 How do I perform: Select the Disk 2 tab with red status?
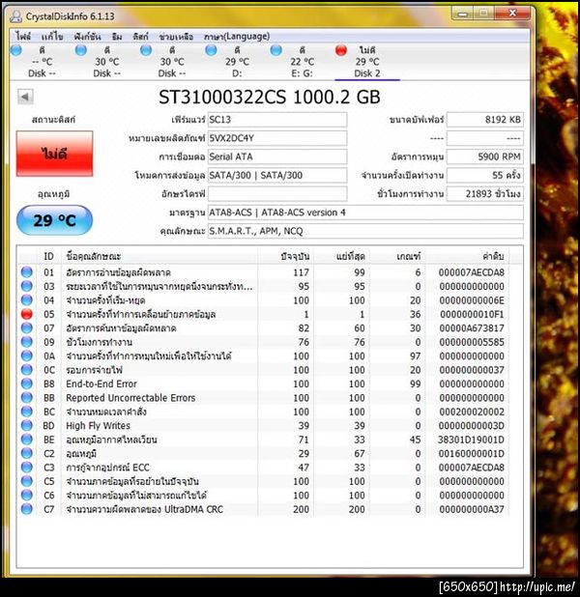point(367,62)
